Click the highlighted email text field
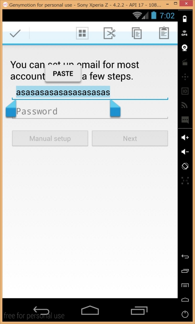The height and width of the screenshot is (324, 195). [90, 92]
